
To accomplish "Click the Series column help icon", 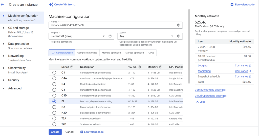I will point(72,67).
